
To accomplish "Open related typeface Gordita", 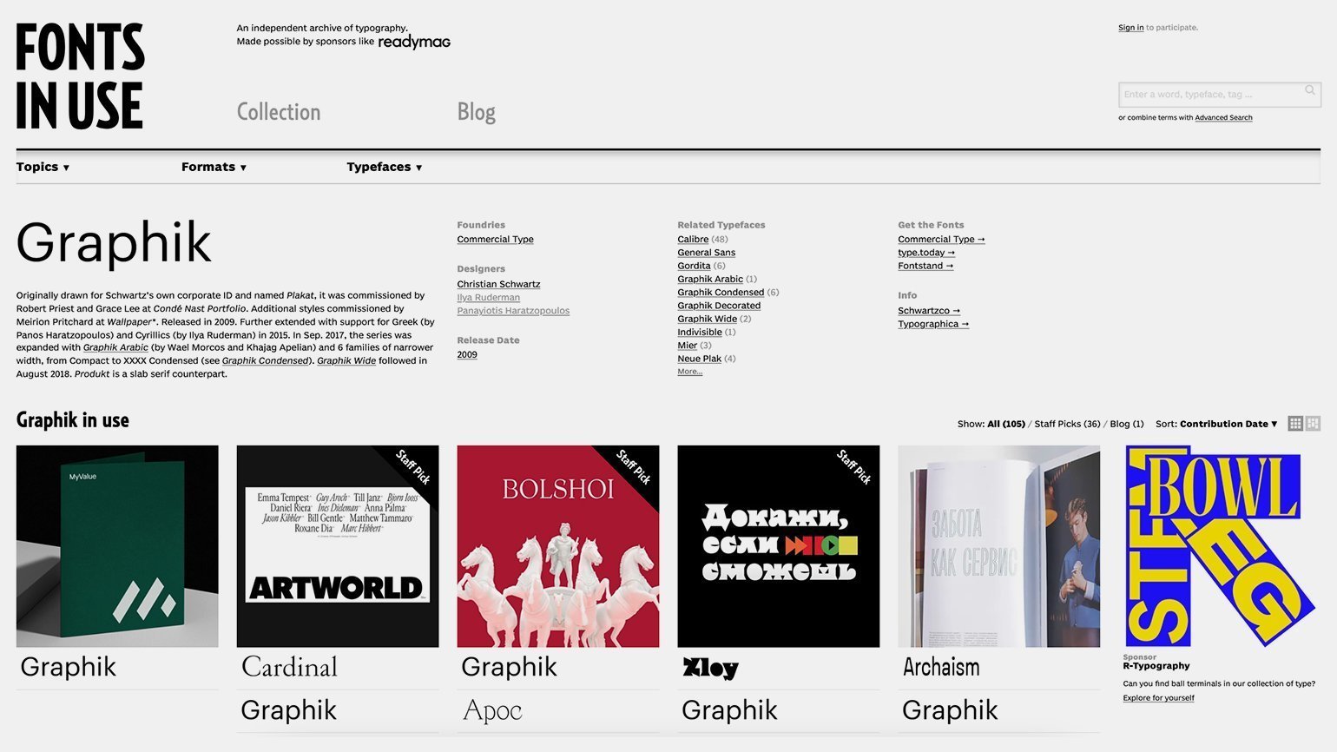I will click(x=694, y=266).
